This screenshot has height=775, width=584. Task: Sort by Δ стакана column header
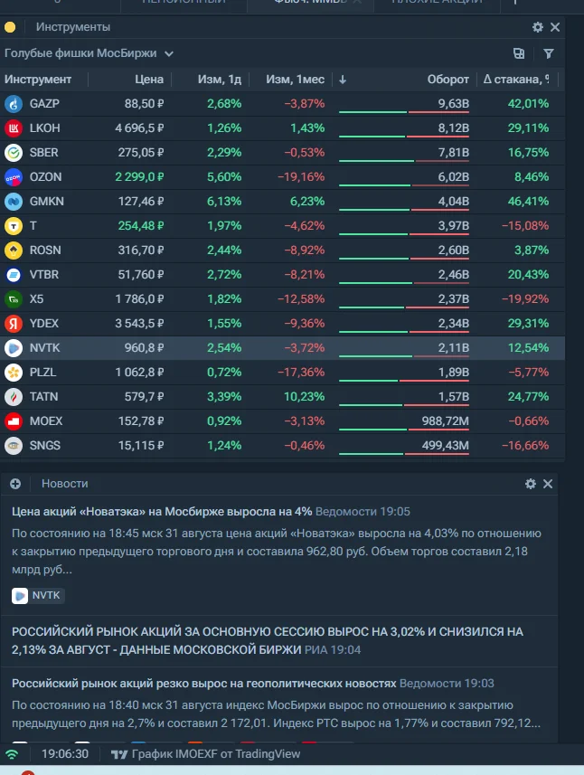point(516,80)
